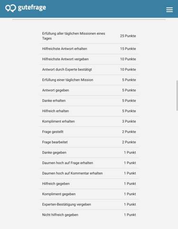Select the 'Danke erhalten' entry
This screenshot has height=229, width=178.
pos(89,101)
